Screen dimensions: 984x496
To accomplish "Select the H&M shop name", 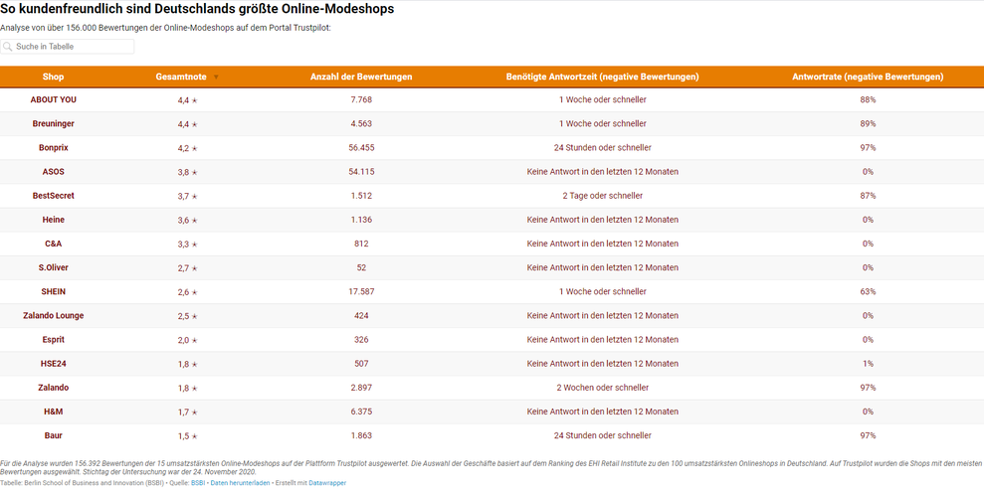I will 54,412.
